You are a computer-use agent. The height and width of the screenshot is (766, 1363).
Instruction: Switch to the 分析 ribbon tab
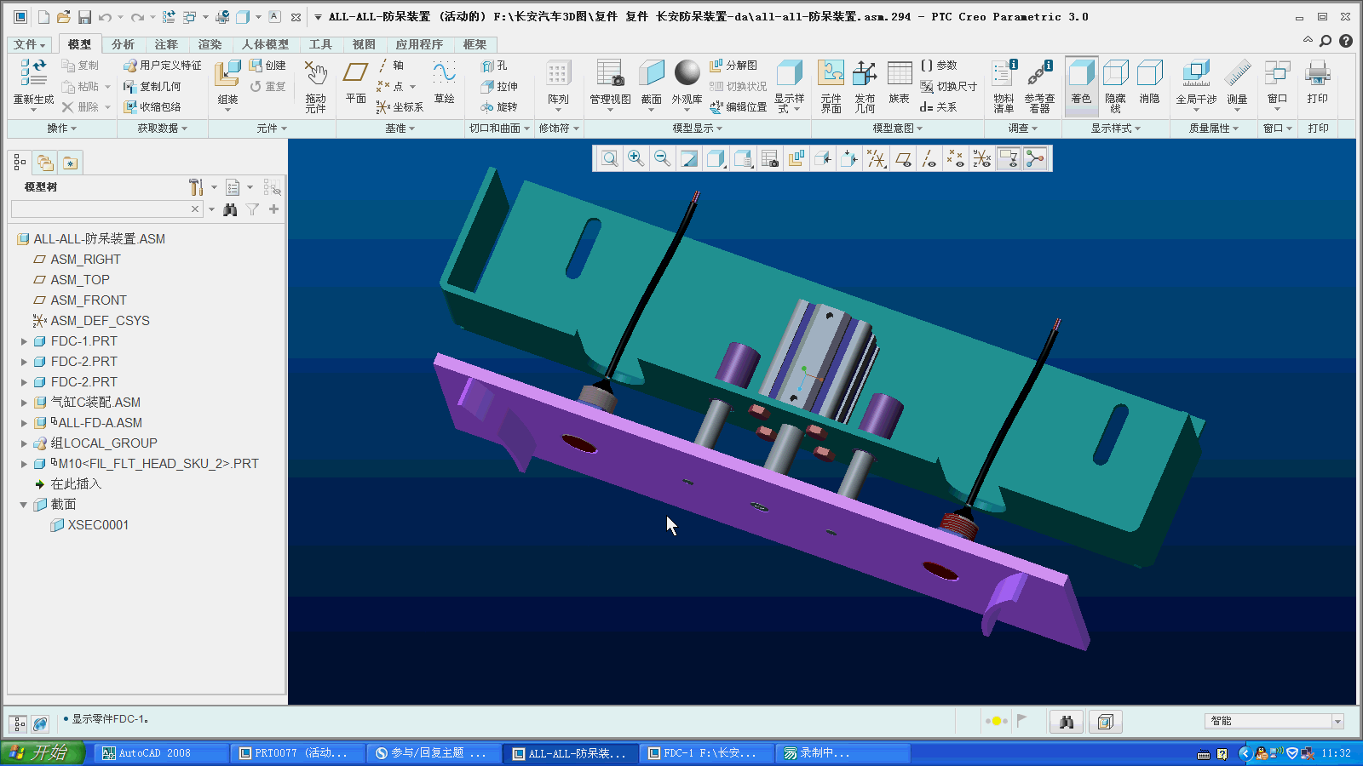tap(123, 44)
